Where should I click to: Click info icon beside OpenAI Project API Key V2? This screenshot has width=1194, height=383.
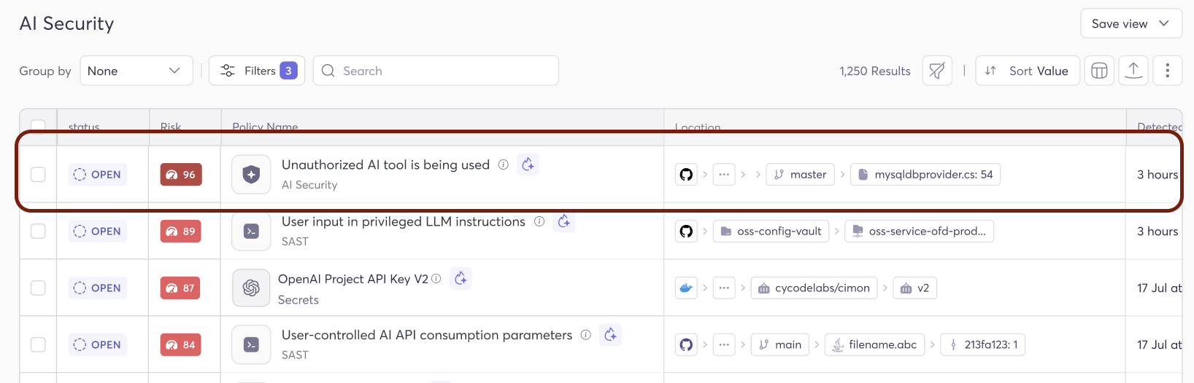(x=436, y=279)
